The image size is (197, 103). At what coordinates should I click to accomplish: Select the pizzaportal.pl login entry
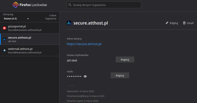pyautogui.click(x=30, y=28)
